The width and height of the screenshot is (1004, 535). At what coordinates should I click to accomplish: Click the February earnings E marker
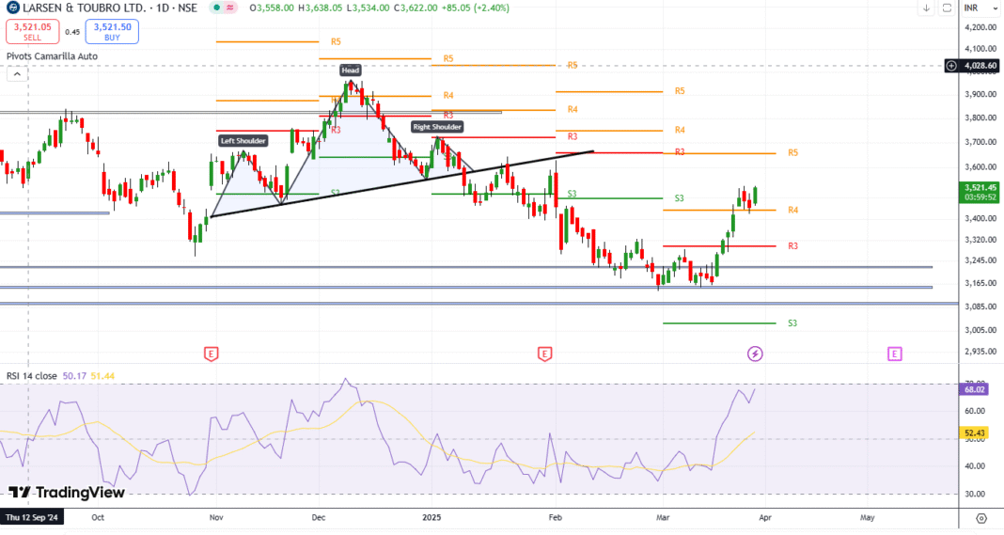click(544, 354)
